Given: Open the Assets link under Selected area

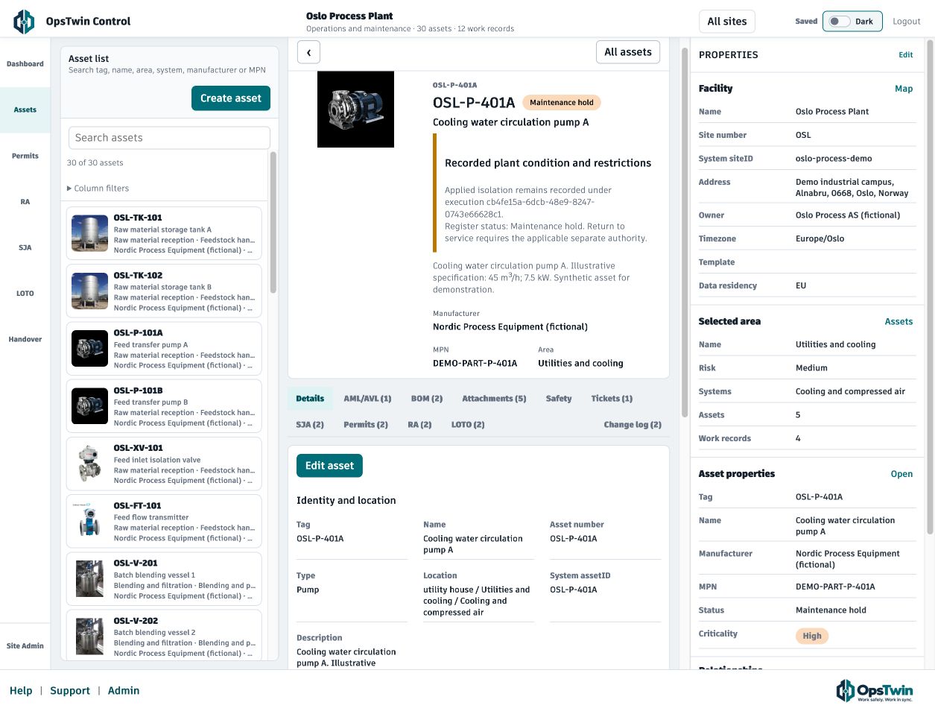Looking at the screenshot, I should 898,322.
